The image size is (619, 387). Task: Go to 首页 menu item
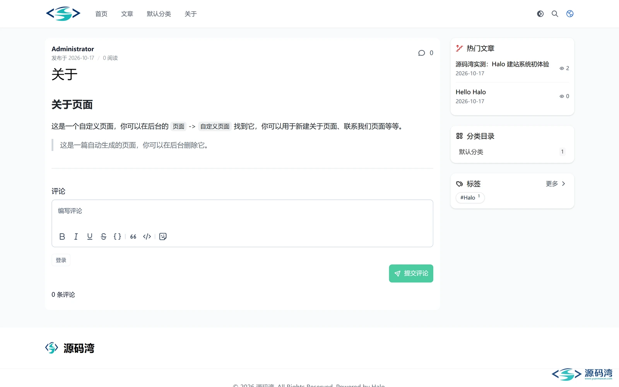tap(101, 14)
